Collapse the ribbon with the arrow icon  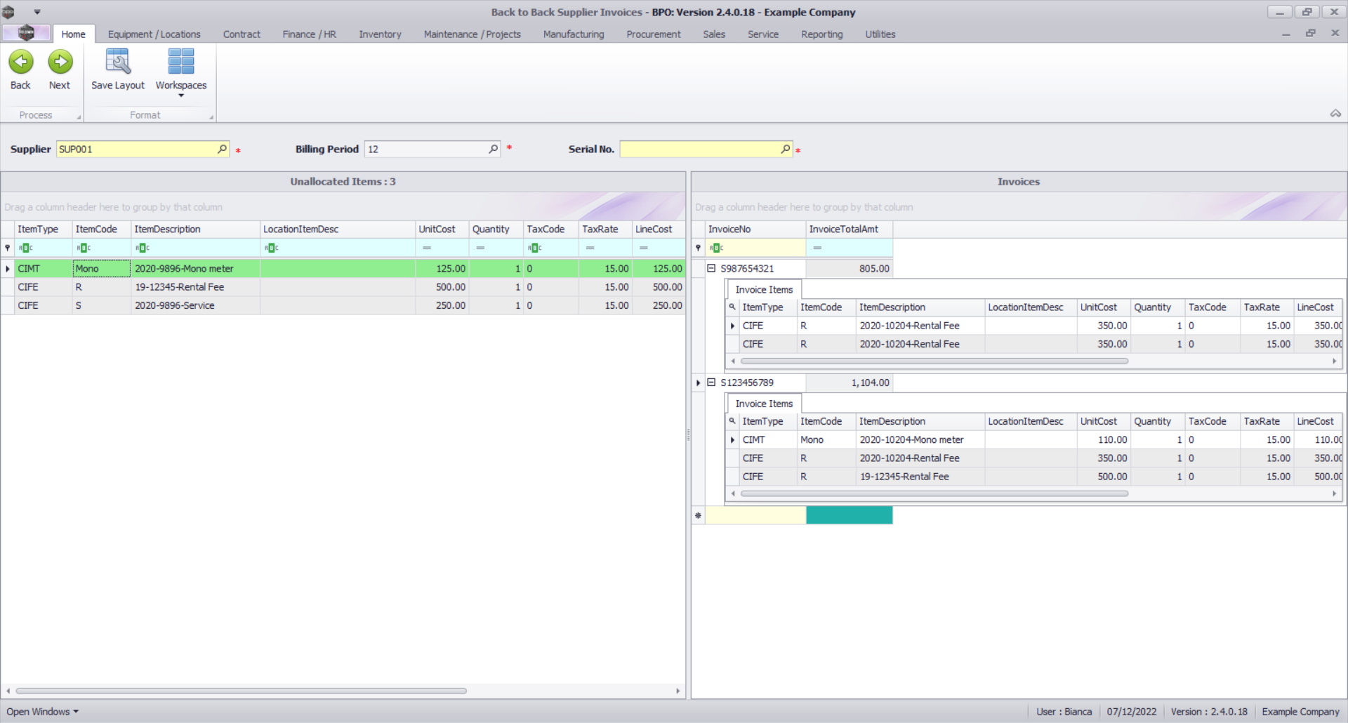click(x=1335, y=114)
